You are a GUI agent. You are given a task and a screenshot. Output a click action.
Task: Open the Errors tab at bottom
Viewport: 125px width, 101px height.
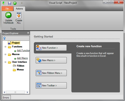[6, 97]
